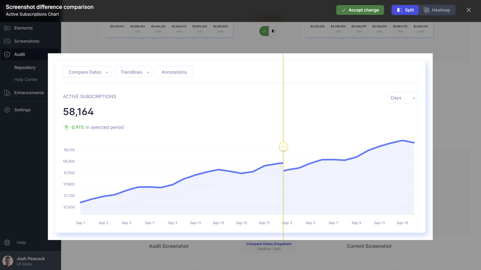
Task: Open Repository under Audit section
Action: [25, 67]
